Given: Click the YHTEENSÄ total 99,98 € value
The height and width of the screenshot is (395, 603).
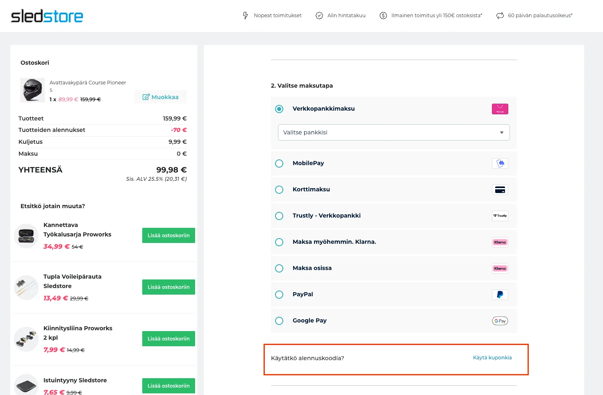Looking at the screenshot, I should (x=171, y=170).
